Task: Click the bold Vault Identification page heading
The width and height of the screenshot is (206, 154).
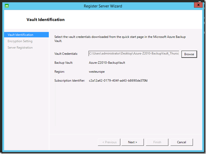Action: [45, 19]
